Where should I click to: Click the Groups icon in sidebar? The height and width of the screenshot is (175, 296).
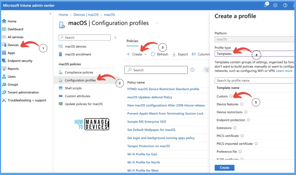click(4, 84)
